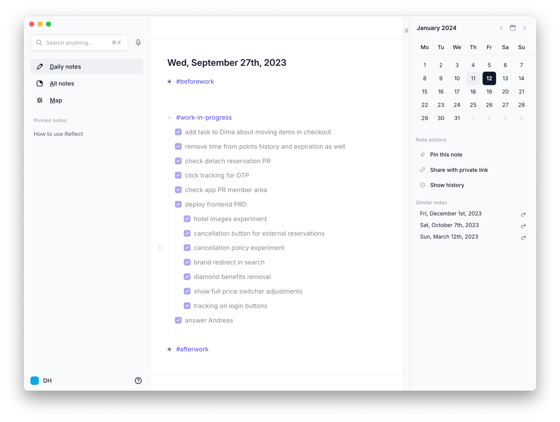Image resolution: width=560 pixels, height=422 pixels.
Task: Toggle the 'hotel images experiment' checkbox
Action: coord(187,219)
